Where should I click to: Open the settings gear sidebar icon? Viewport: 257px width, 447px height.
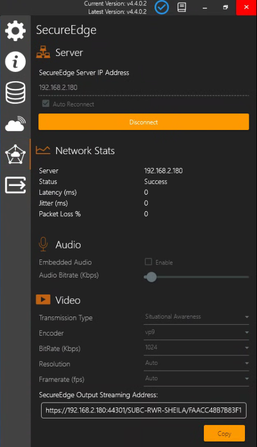pyautogui.click(x=15, y=31)
